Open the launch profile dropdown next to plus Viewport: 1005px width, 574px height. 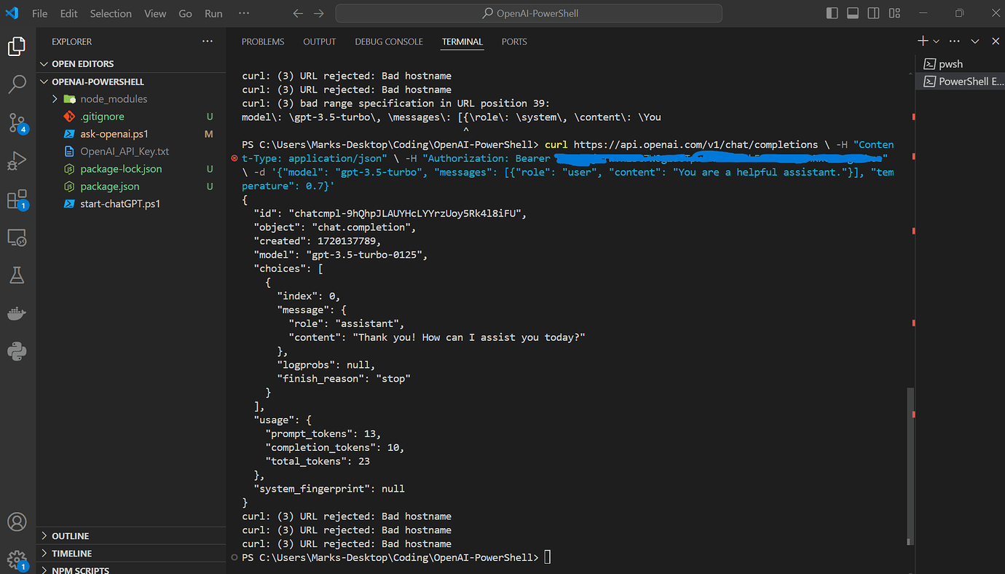click(937, 42)
